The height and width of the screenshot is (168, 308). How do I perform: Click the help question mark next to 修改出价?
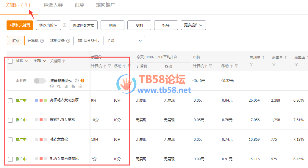point(65,25)
